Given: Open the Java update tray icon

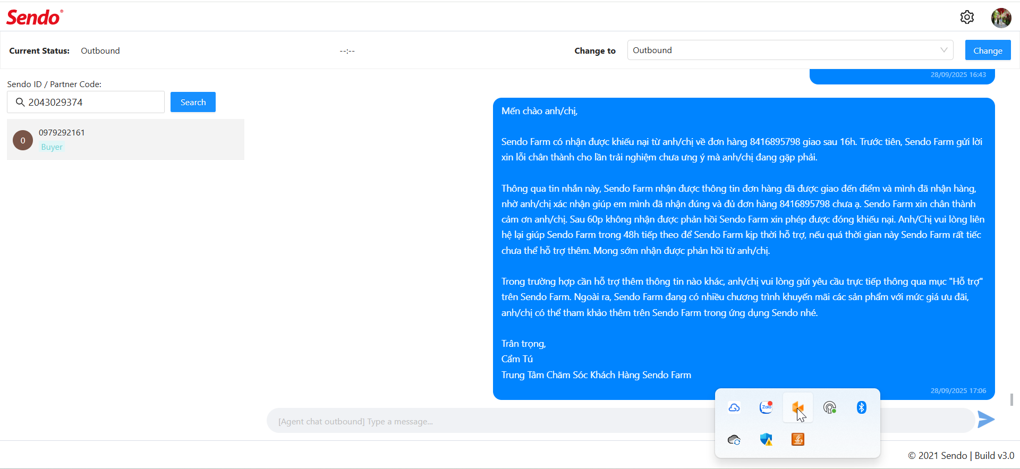Looking at the screenshot, I should click(798, 439).
